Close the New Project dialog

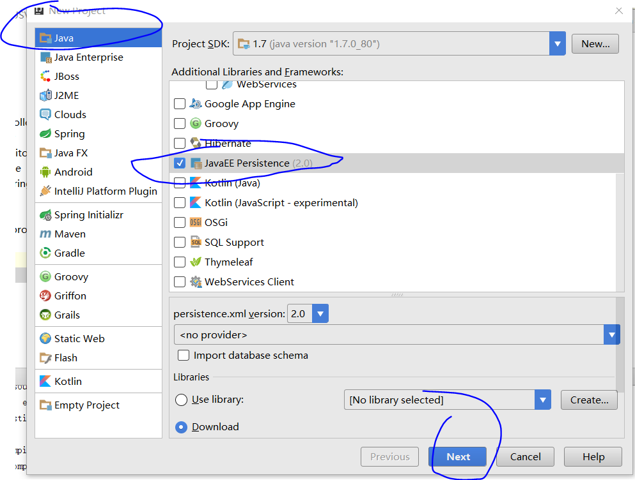(619, 10)
